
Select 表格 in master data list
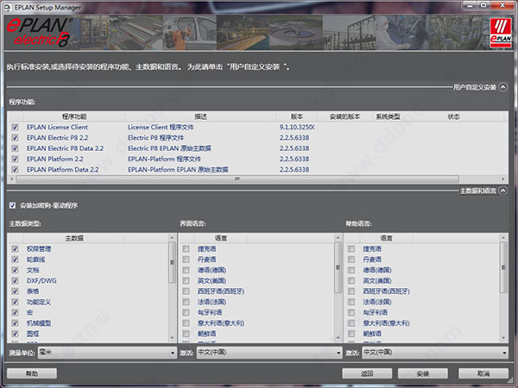33,291
